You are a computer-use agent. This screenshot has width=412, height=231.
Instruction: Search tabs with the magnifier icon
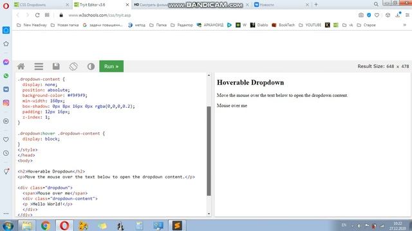(376, 4)
